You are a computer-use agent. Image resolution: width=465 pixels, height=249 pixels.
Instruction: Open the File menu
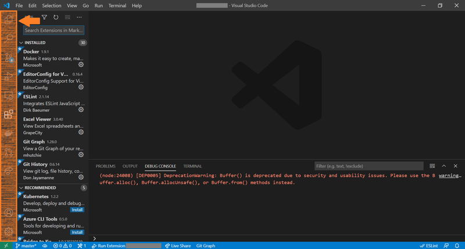(x=19, y=5)
